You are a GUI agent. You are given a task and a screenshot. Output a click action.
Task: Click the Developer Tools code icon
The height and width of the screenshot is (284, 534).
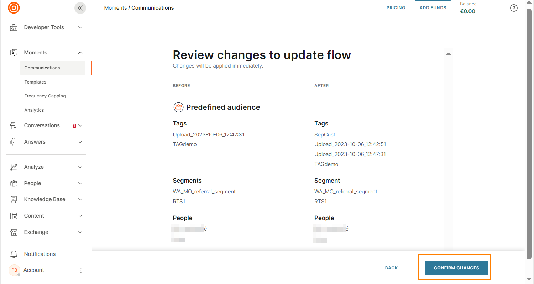click(x=14, y=28)
